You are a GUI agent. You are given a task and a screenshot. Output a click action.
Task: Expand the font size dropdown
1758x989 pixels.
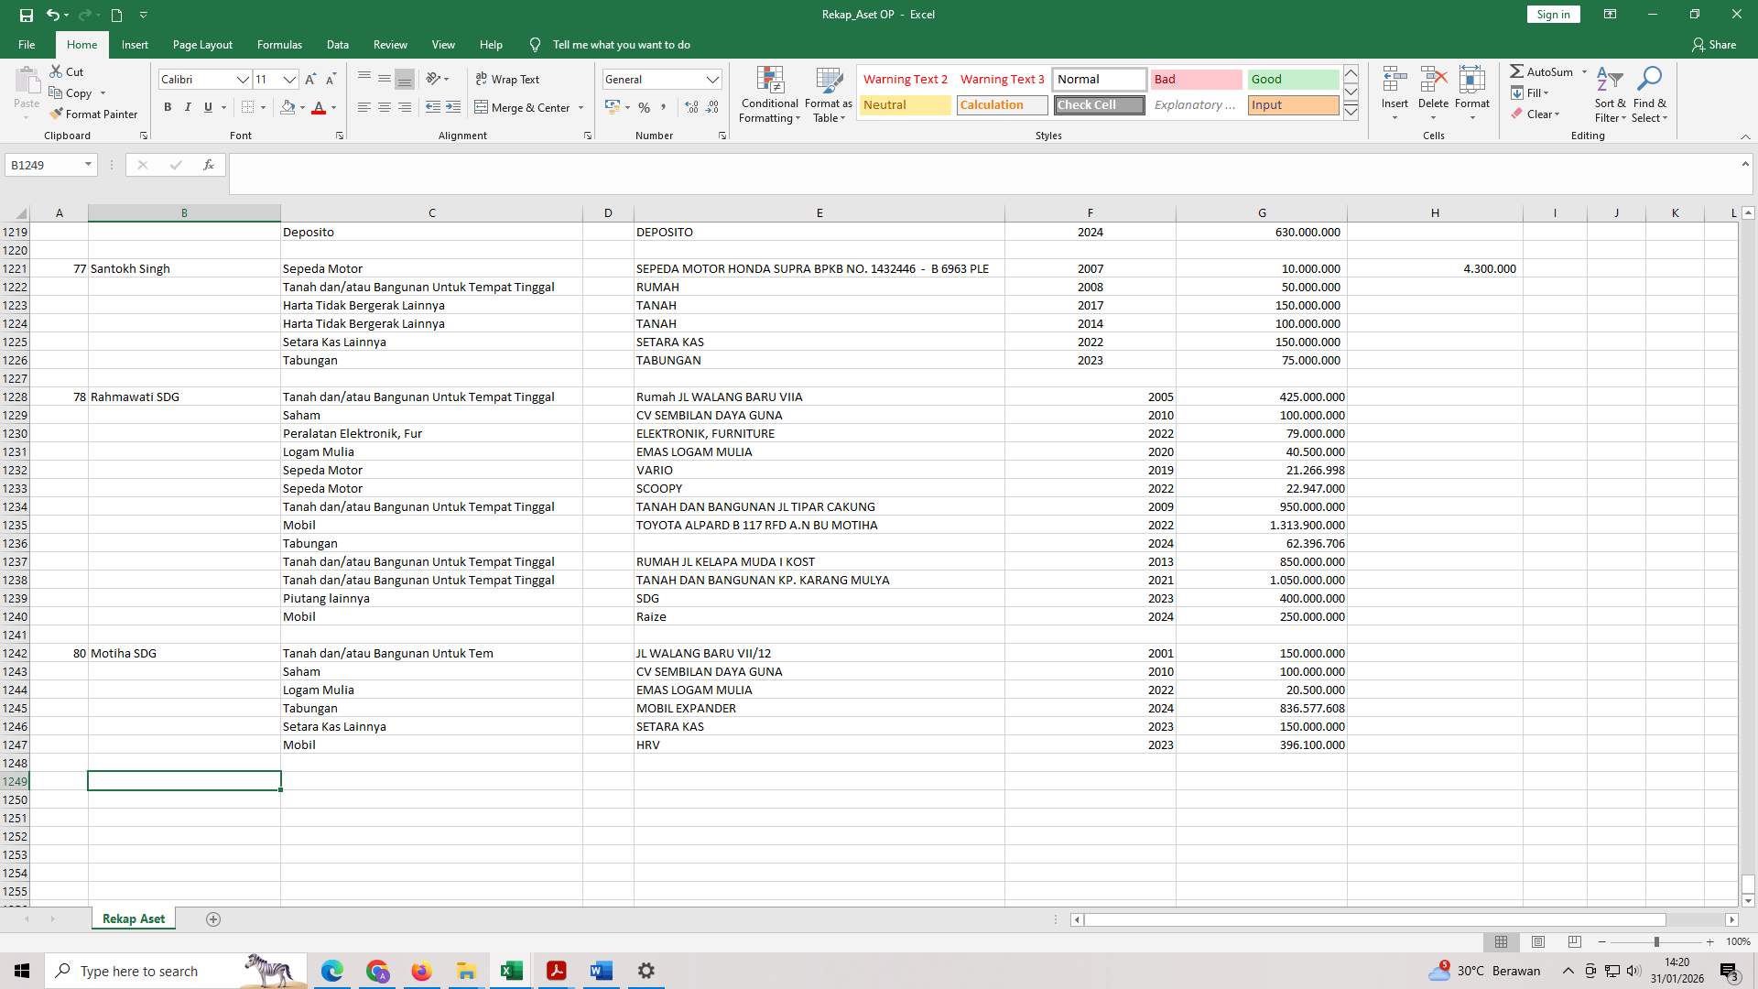pos(289,80)
